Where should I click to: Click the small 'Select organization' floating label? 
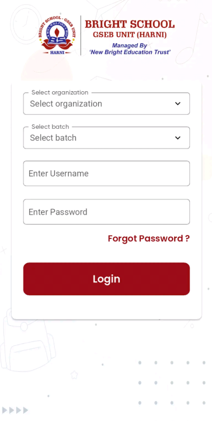(x=60, y=92)
